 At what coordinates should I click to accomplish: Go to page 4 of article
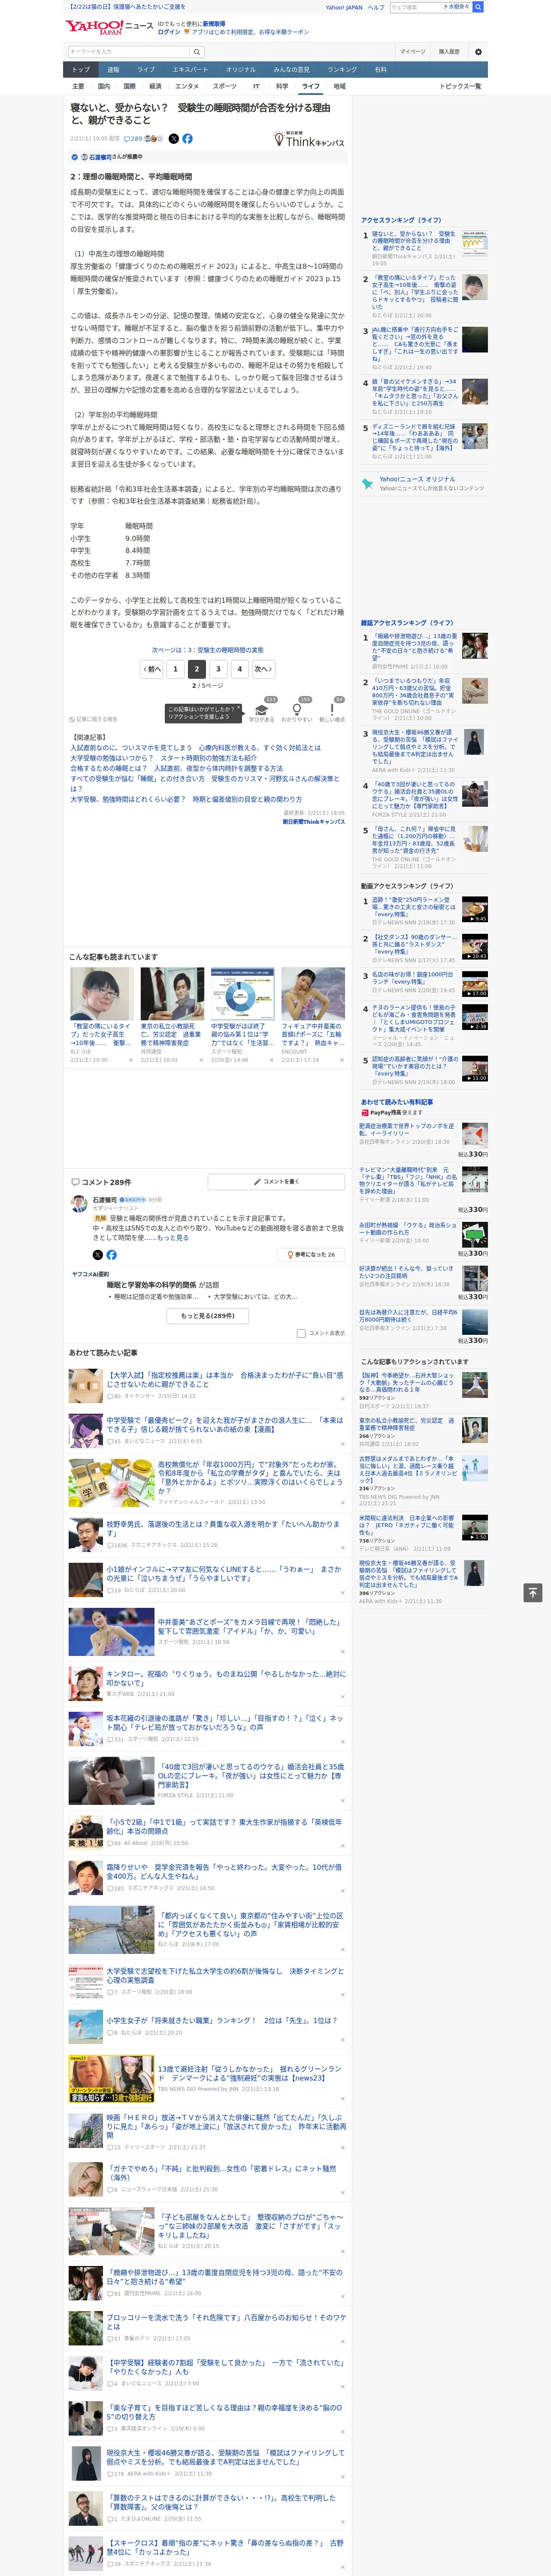[240, 669]
